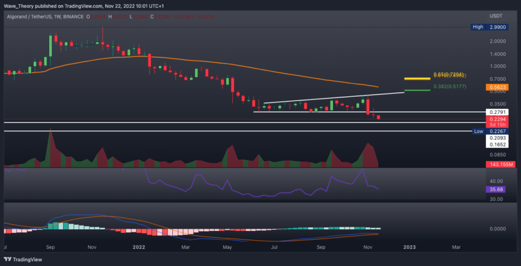Click the purple 35.68 RSI value tag
The width and height of the screenshot is (521, 266).
[497, 189]
